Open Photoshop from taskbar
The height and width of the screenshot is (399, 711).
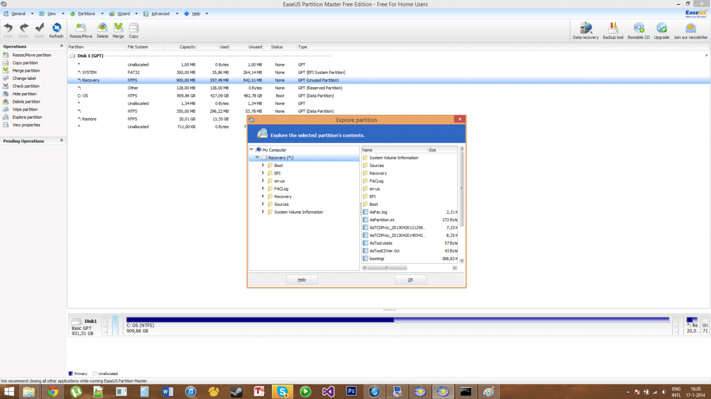pos(351,392)
